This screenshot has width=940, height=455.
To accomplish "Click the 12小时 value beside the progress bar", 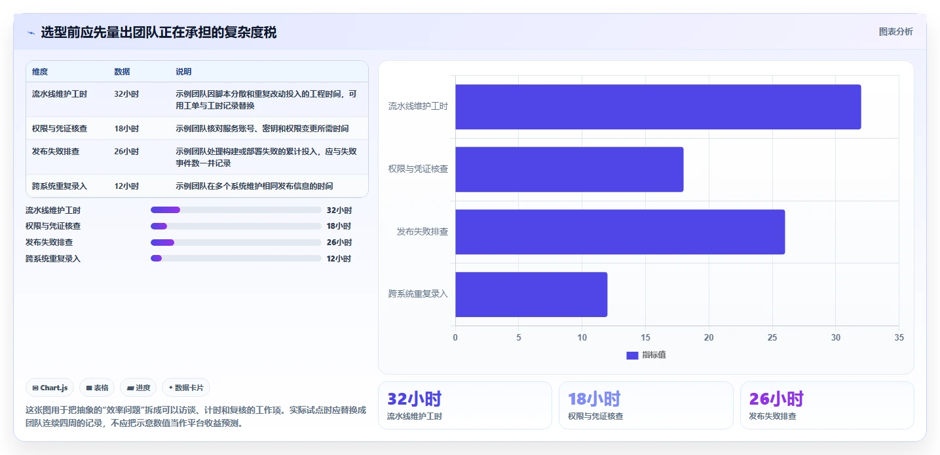I will point(339,259).
